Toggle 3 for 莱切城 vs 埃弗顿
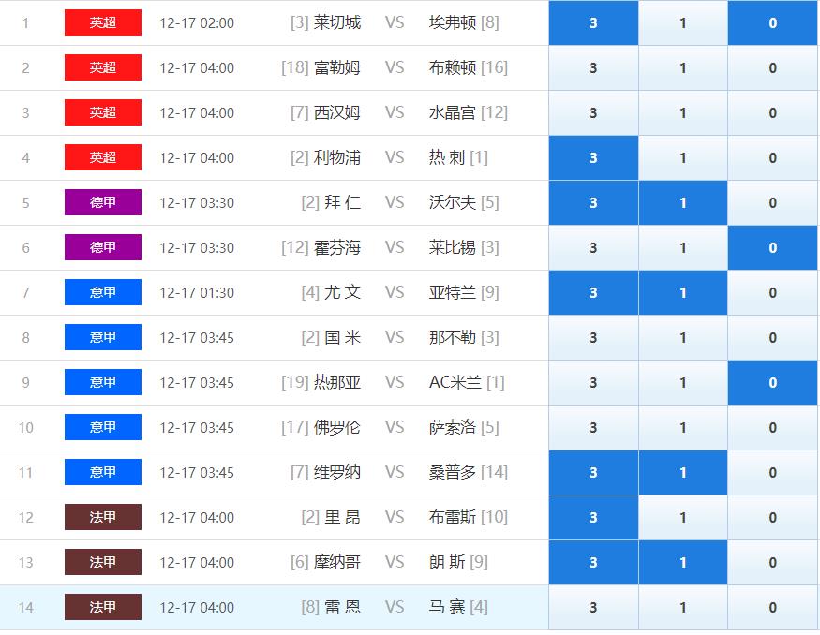Viewport: 820px width, 635px height. click(593, 23)
